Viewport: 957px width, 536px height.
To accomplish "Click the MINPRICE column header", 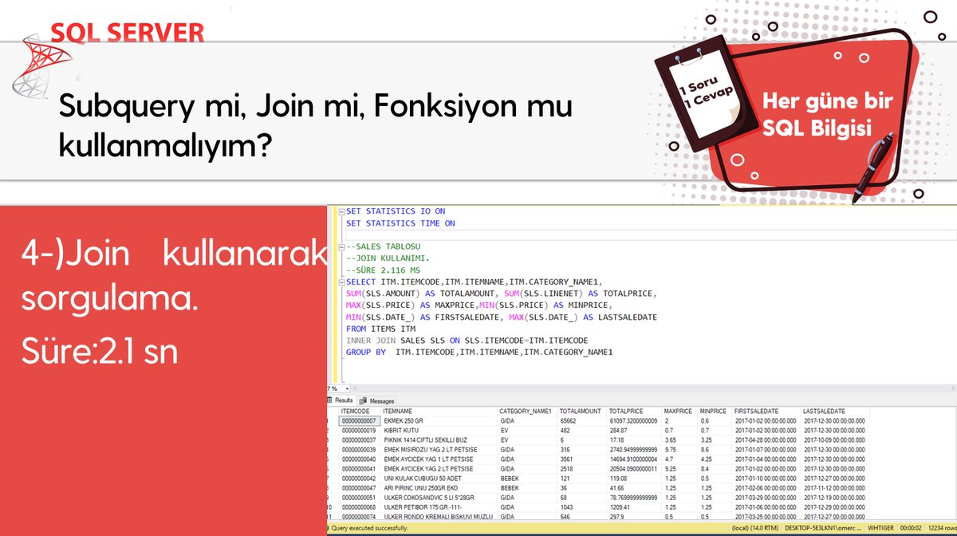I will pos(714,411).
